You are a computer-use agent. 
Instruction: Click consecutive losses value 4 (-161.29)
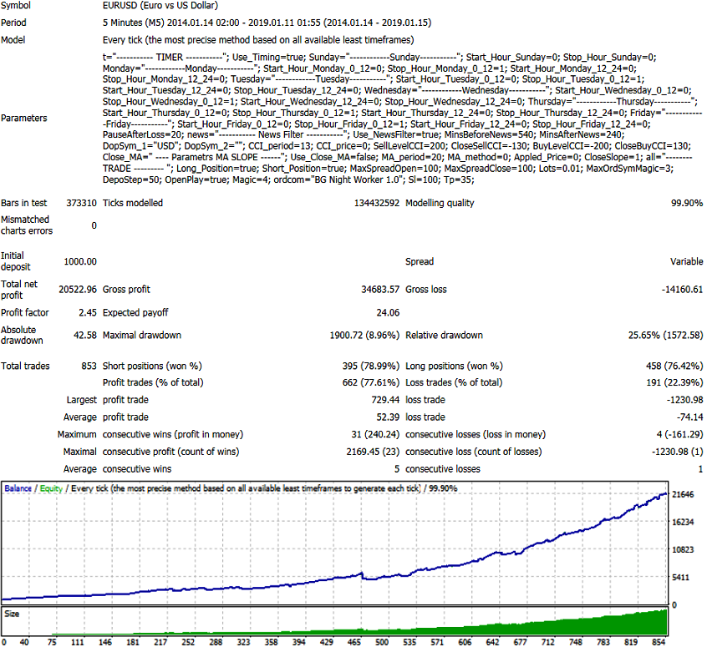coord(679,434)
